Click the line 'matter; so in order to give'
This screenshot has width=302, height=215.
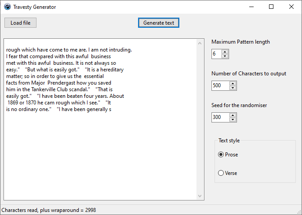coord(55,76)
